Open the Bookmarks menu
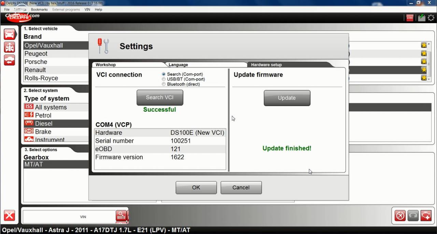 coord(39,10)
